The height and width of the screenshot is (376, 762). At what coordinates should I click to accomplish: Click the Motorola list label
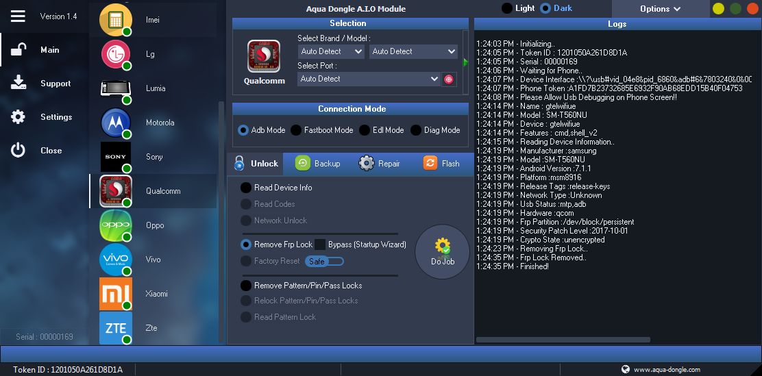[160, 123]
